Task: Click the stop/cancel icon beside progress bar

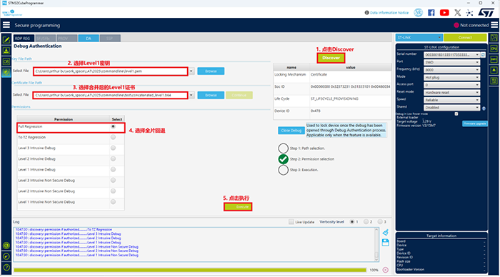Action: click(386, 270)
